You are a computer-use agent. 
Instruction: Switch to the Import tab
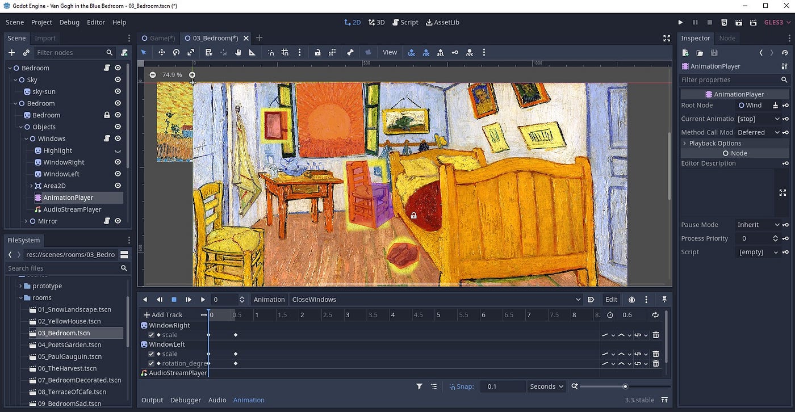point(45,38)
